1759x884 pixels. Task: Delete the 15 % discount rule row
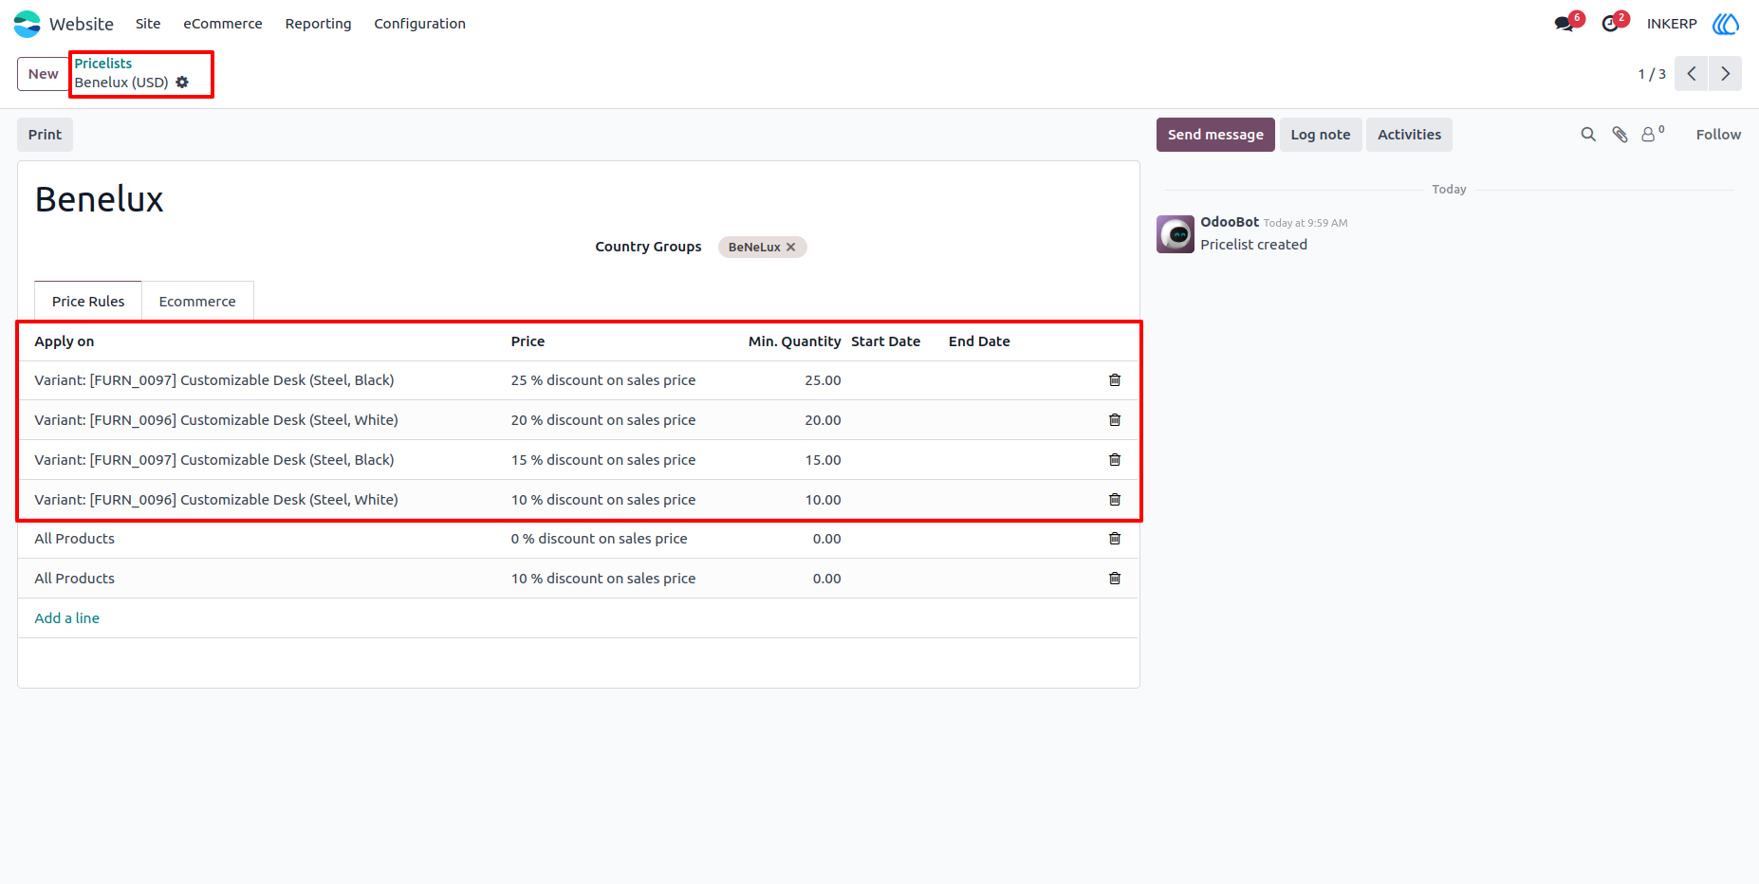tap(1115, 460)
